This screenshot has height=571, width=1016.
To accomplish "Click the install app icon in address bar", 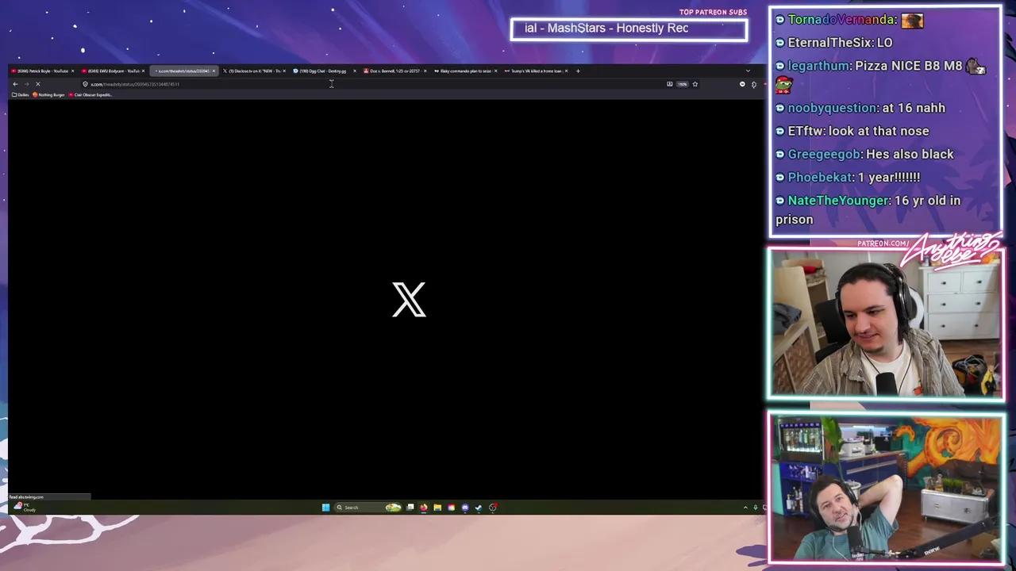I will (x=670, y=84).
